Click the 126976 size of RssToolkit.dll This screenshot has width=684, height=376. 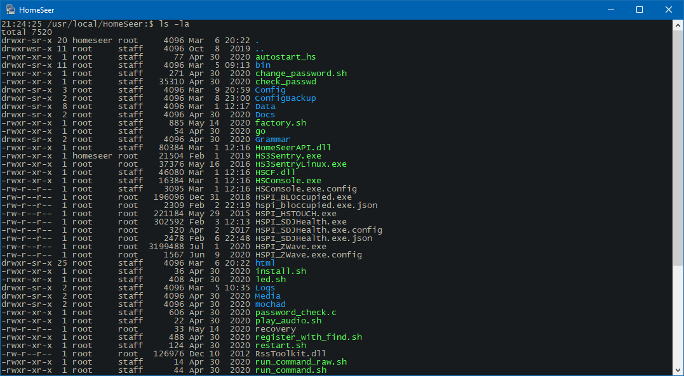pyautogui.click(x=169, y=354)
